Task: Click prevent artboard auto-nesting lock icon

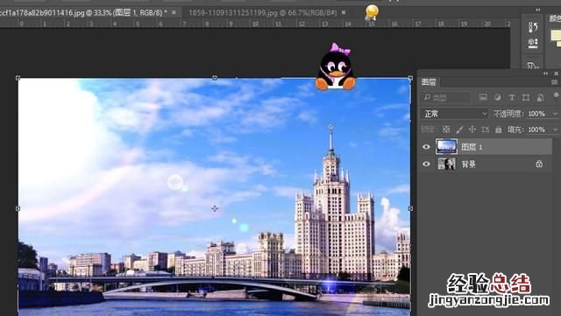Action: 486,130
